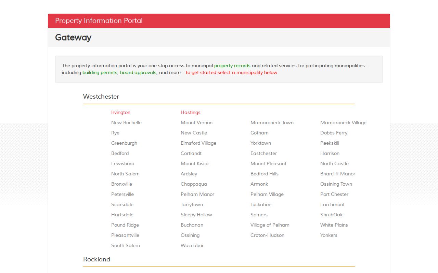438x273 pixels.
Task: Choose Lewisboro municipality
Action: point(123,163)
